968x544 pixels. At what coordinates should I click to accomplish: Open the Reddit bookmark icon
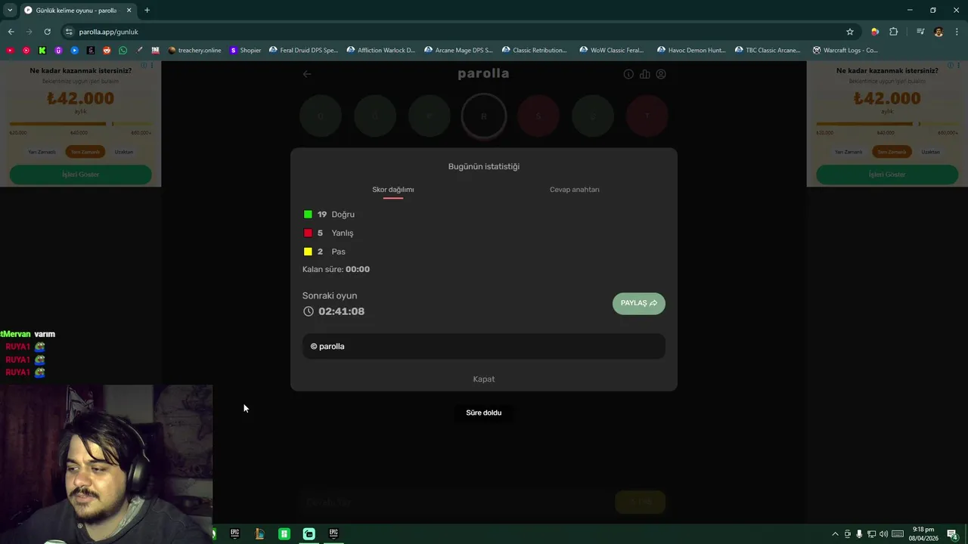[107, 51]
